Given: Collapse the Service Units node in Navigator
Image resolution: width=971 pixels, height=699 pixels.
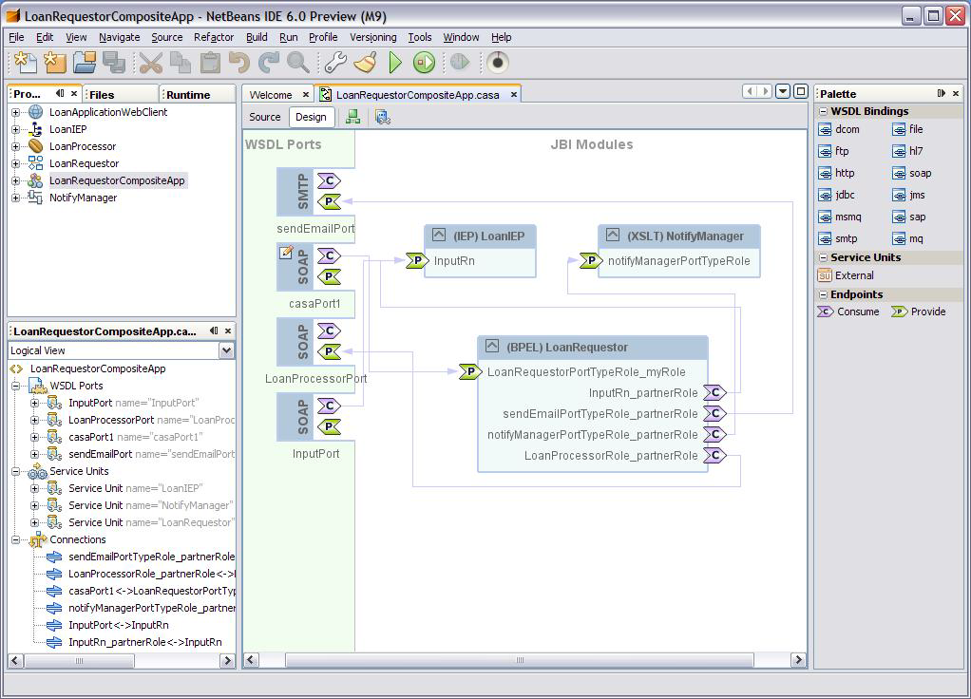Looking at the screenshot, I should click(x=15, y=471).
